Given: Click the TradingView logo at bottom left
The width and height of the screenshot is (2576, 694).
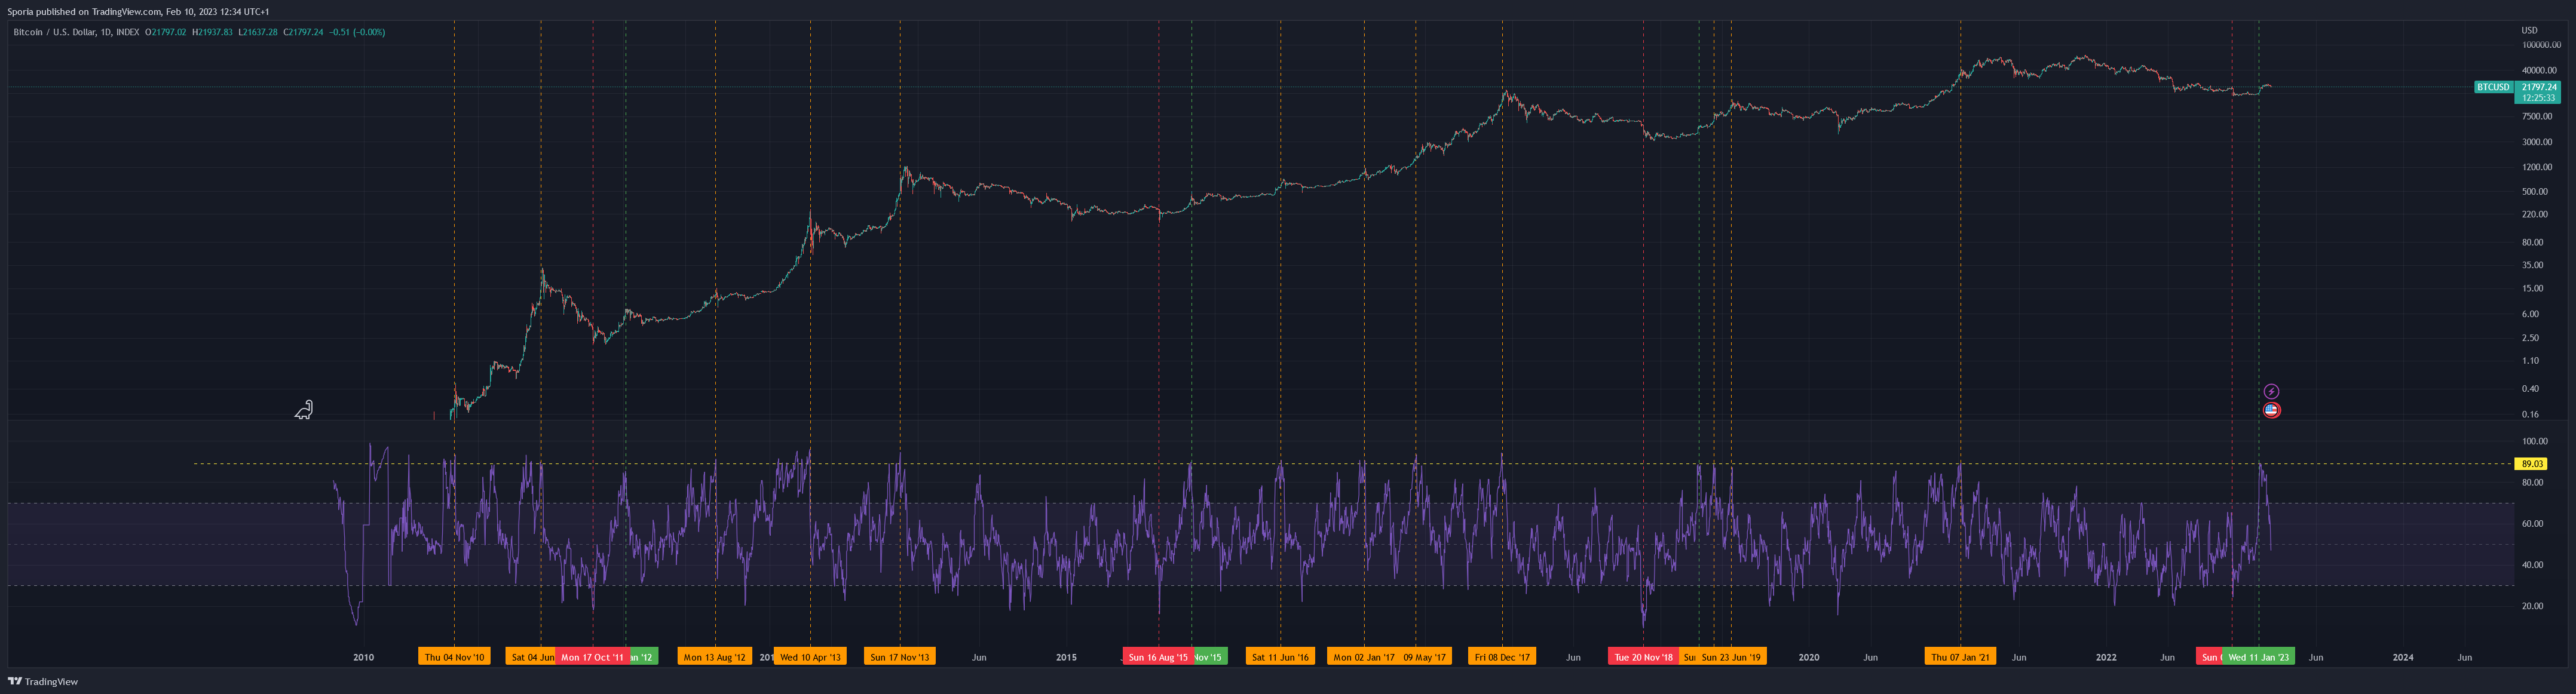Looking at the screenshot, I should coord(43,681).
